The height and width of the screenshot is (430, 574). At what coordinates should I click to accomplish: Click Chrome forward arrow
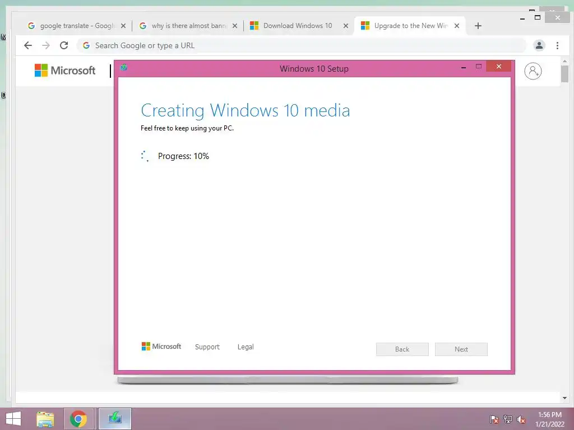point(46,45)
